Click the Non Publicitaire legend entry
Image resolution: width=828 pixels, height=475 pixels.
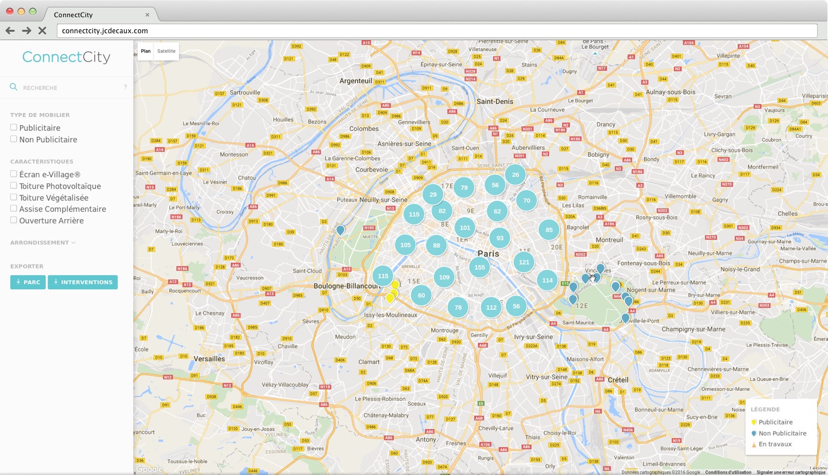[x=779, y=433]
